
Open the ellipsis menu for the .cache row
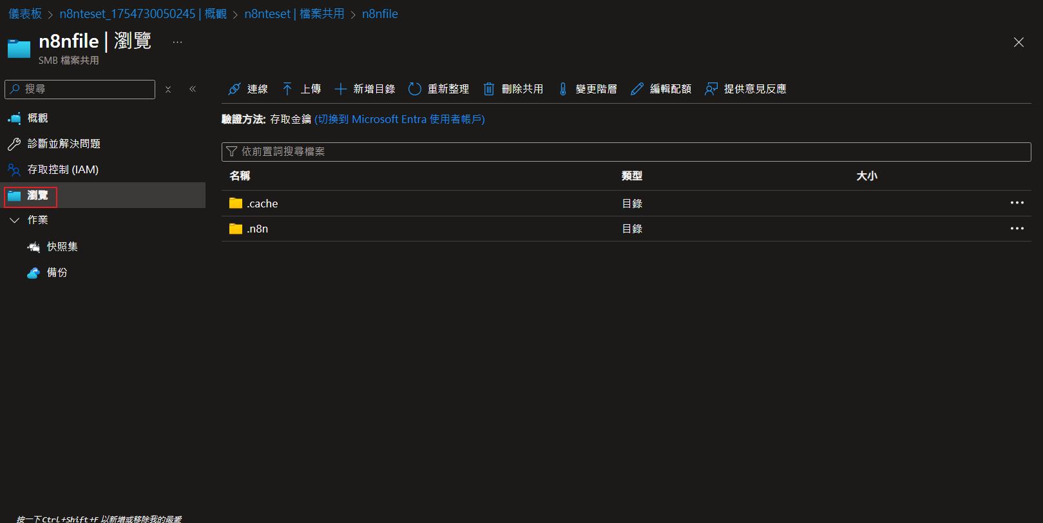point(1017,203)
